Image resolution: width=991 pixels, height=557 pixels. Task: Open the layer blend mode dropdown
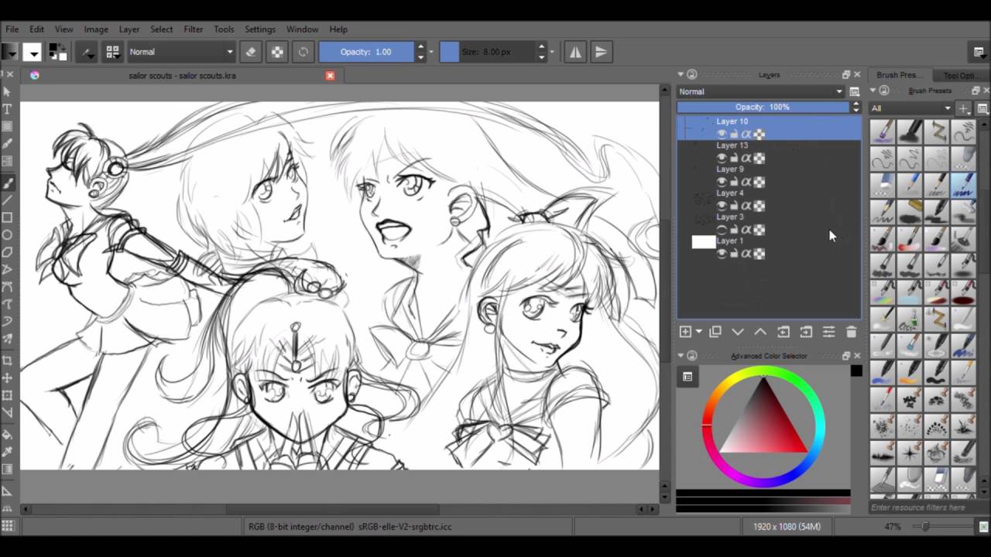pyautogui.click(x=760, y=91)
